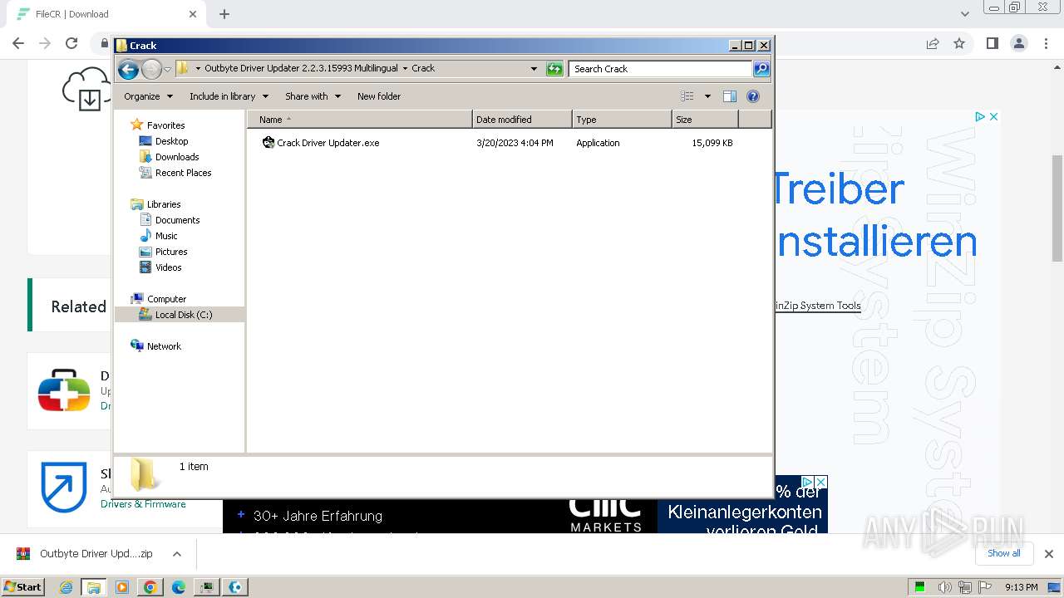
Task: Select Music library
Action: pos(166,236)
